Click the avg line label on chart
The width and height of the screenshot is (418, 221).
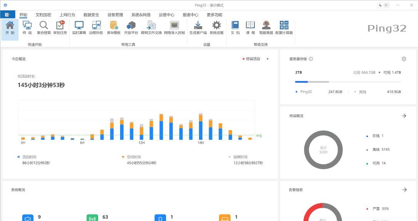click(x=259, y=136)
